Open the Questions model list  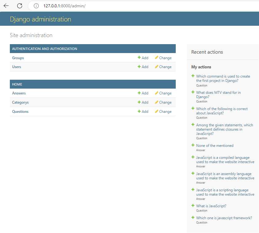click(x=20, y=111)
